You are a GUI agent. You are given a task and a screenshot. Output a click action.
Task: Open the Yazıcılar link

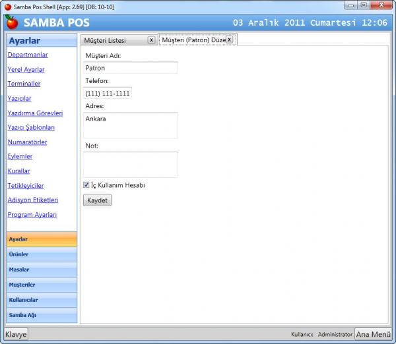19,98
